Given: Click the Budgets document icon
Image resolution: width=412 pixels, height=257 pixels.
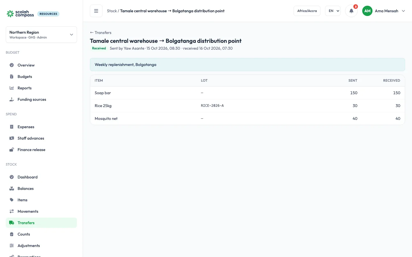Looking at the screenshot, I should click(12, 77).
